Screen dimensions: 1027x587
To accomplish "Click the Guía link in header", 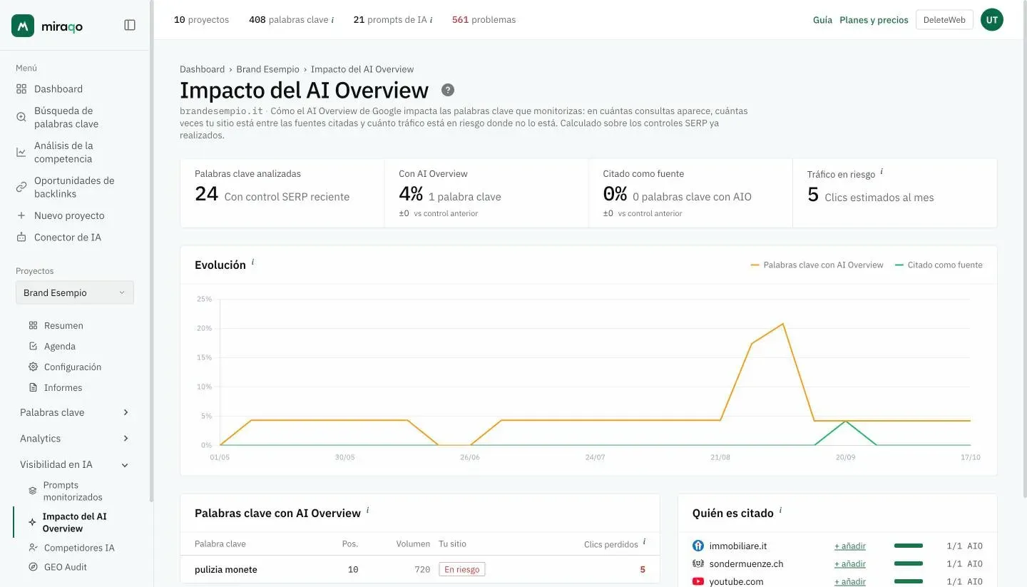I will (822, 20).
